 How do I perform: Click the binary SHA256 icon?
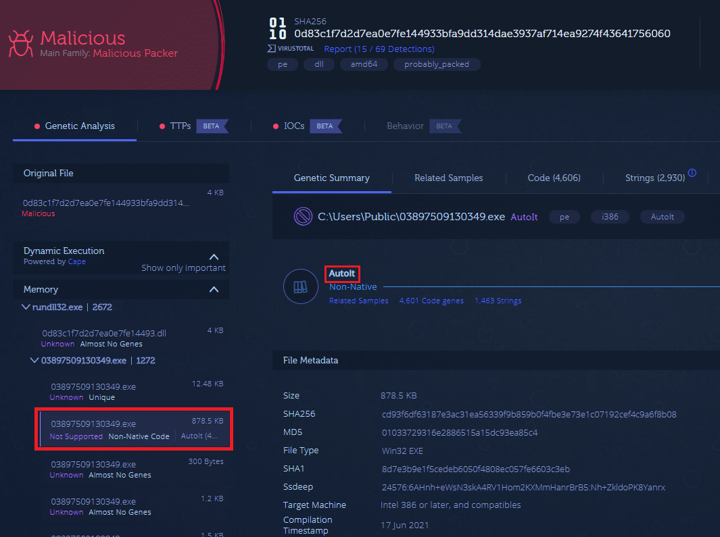click(x=277, y=28)
